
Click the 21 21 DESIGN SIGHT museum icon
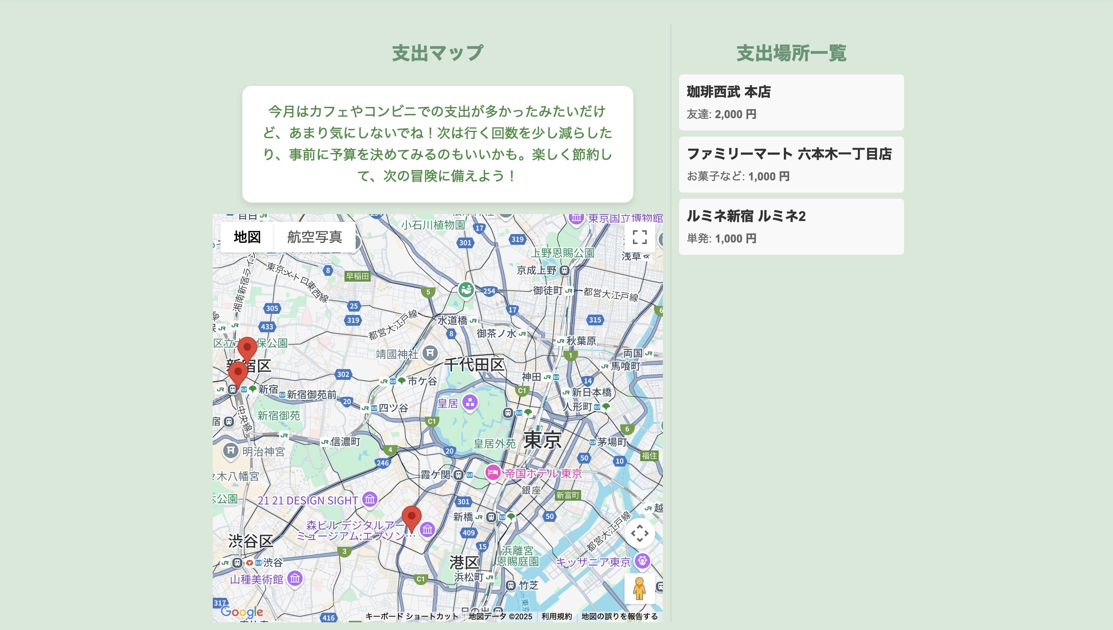369,500
